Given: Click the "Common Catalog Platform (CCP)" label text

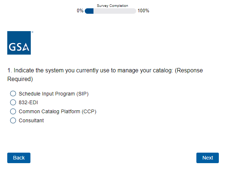Looking at the screenshot, I should (57, 111).
